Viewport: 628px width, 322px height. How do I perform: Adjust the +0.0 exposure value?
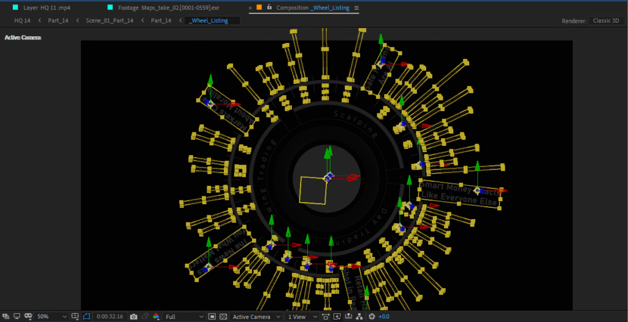[x=384, y=317]
